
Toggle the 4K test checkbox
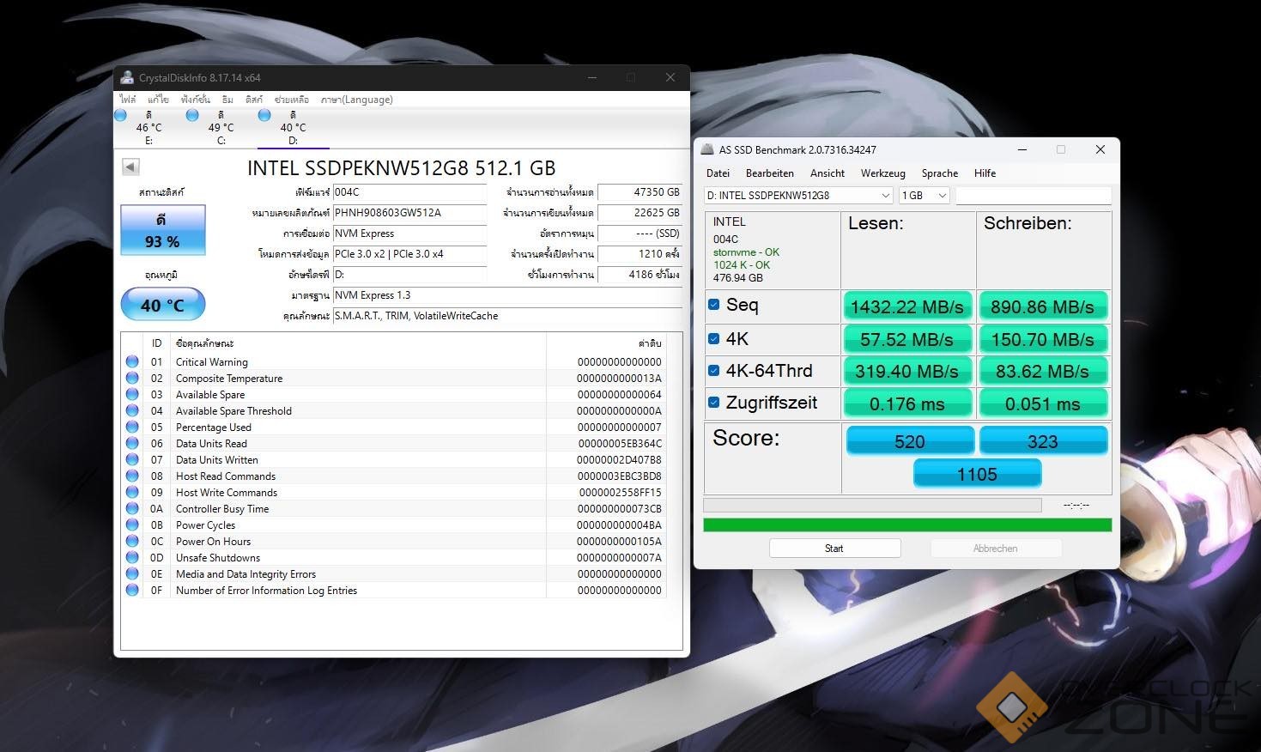click(713, 338)
